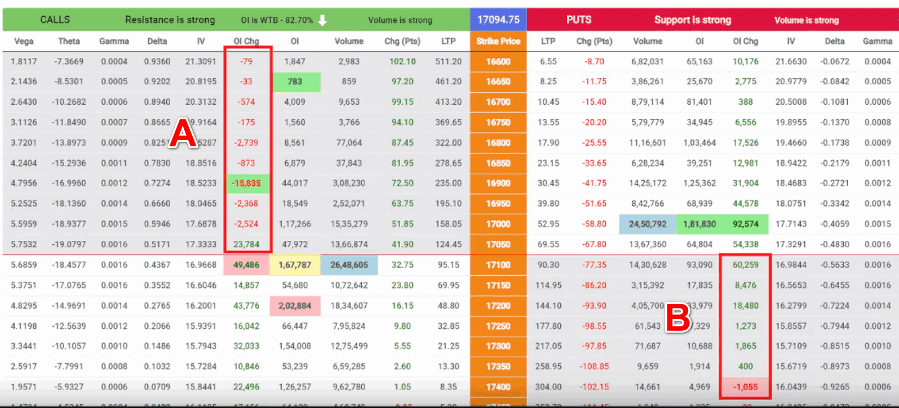Click blue highlighted 26,48,605 volume cell
This screenshot has height=408, width=899.
[x=349, y=264]
